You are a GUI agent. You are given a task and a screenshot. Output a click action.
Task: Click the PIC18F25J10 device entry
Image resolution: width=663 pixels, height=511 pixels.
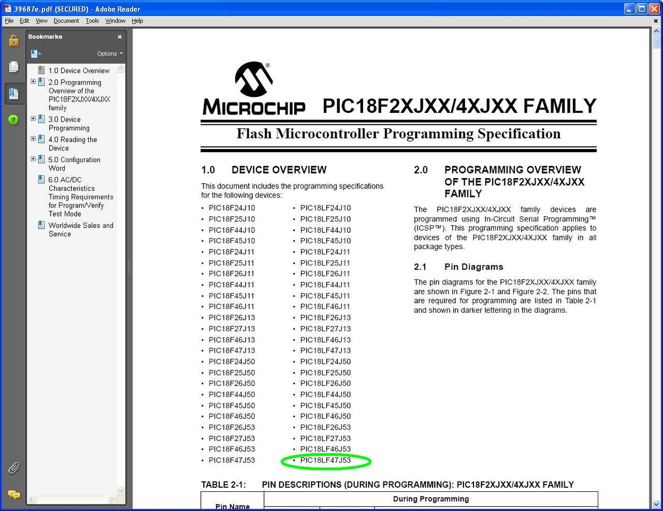232,219
